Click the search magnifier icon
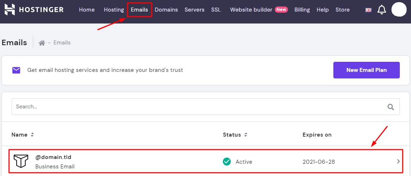 click(391, 107)
